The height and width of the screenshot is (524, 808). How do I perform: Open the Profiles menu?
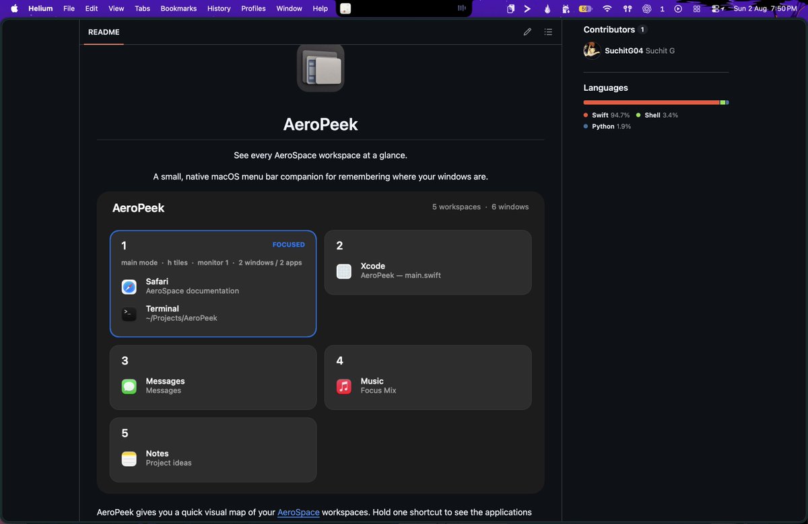point(253,9)
